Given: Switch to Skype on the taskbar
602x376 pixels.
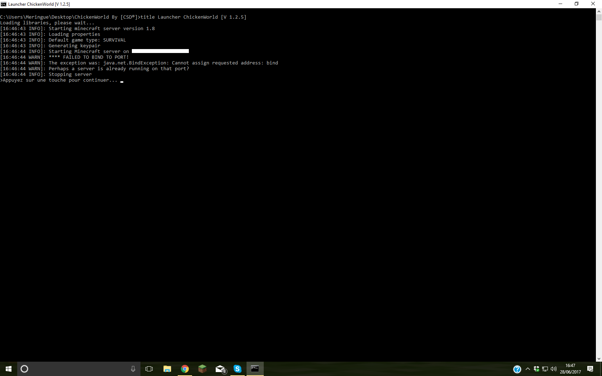Looking at the screenshot, I should (238, 369).
